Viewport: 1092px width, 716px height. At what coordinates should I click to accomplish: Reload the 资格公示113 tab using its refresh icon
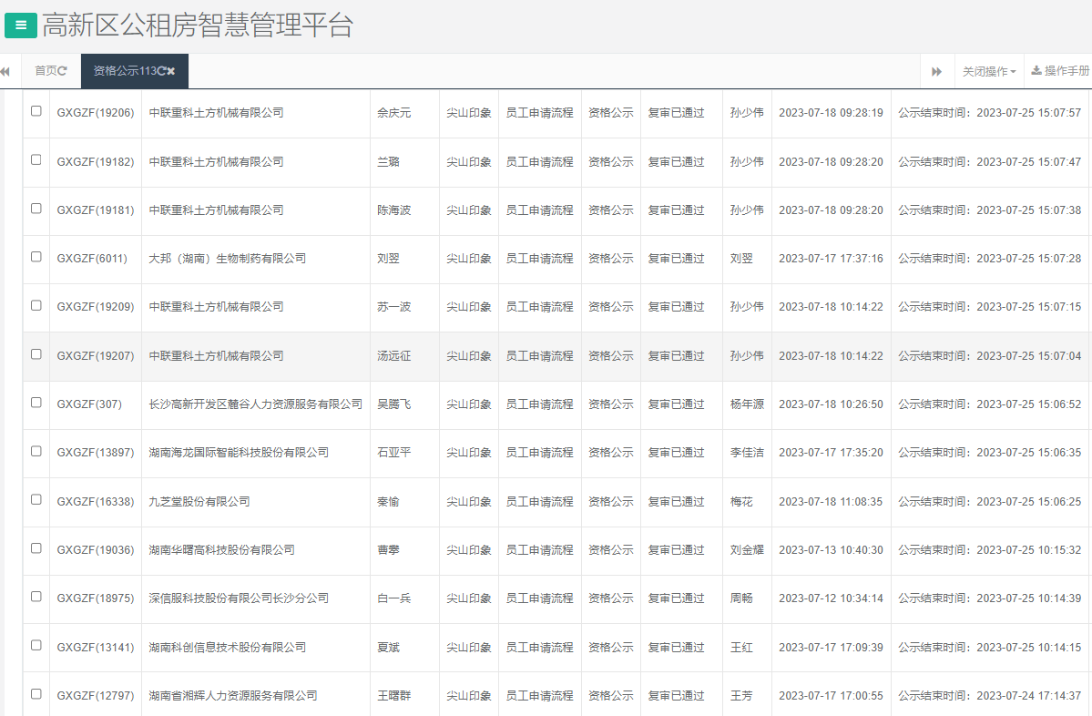[161, 71]
